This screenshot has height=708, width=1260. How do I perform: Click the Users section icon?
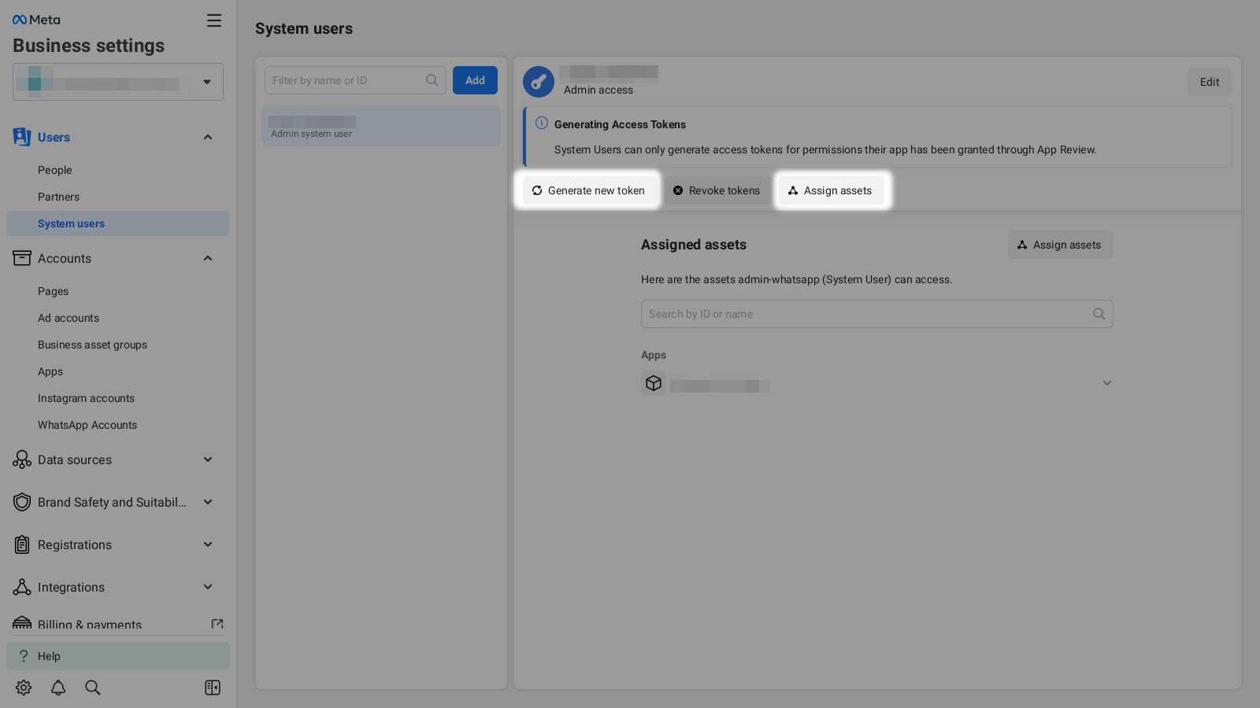(22, 137)
